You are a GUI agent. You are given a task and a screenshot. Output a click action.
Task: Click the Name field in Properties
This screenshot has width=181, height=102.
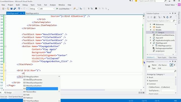coord(163,65)
